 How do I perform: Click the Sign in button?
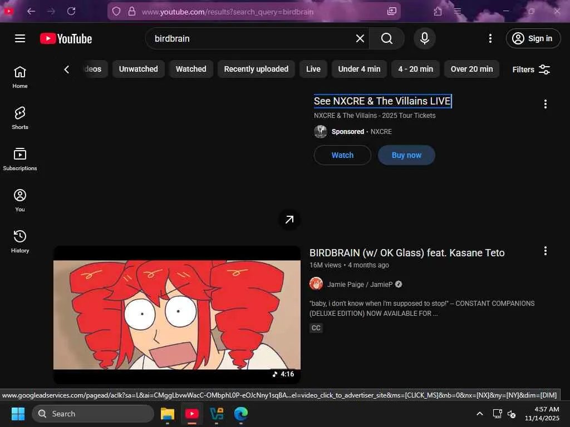click(x=533, y=38)
